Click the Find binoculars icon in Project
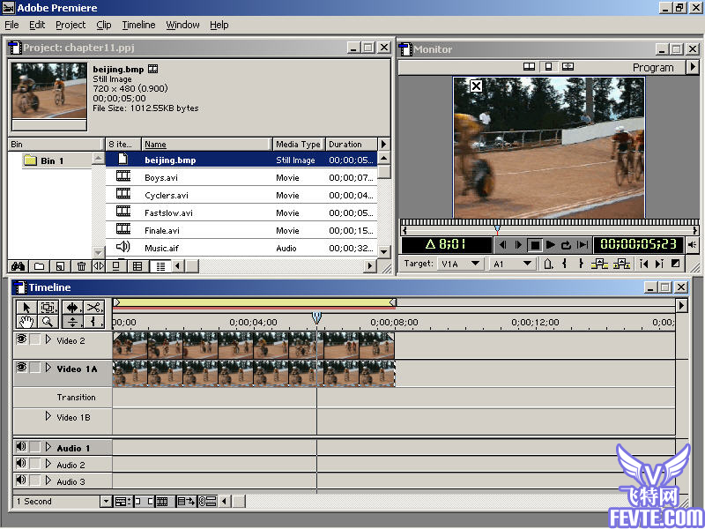The height and width of the screenshot is (529, 705). 18,266
